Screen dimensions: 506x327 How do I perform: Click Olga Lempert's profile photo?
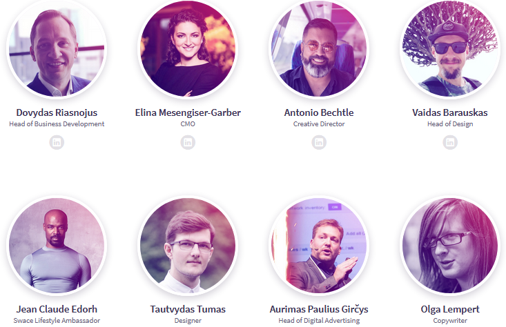(450, 246)
